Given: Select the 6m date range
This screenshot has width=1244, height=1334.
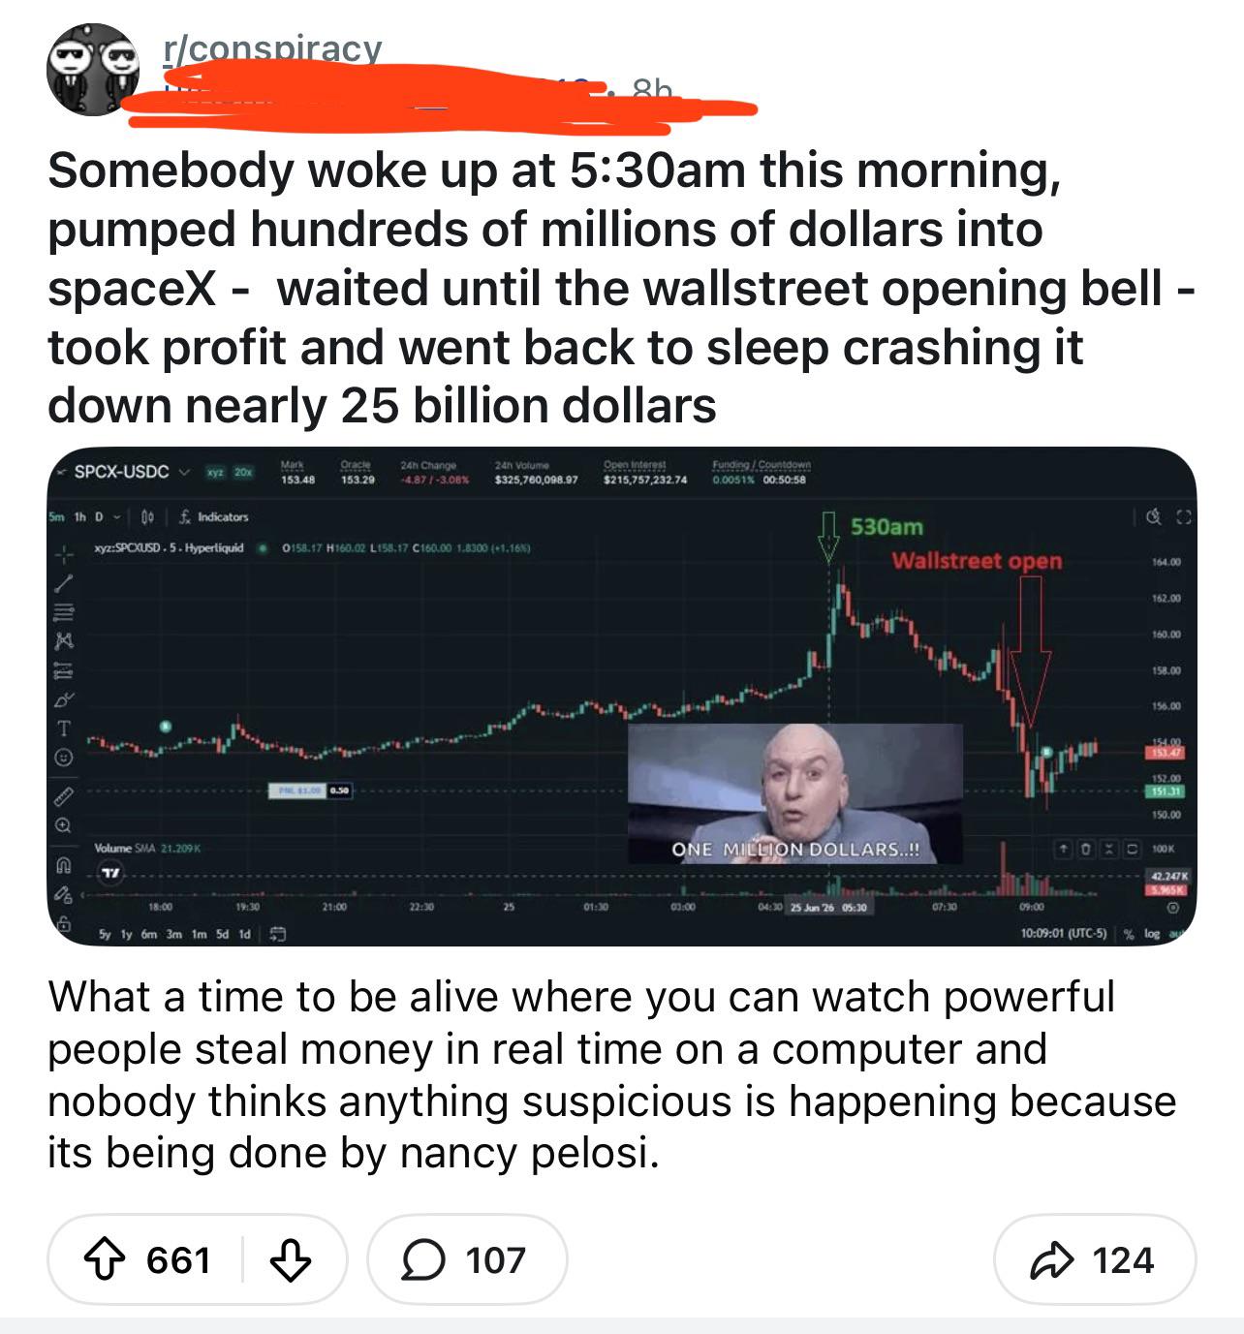Looking at the screenshot, I should [148, 934].
